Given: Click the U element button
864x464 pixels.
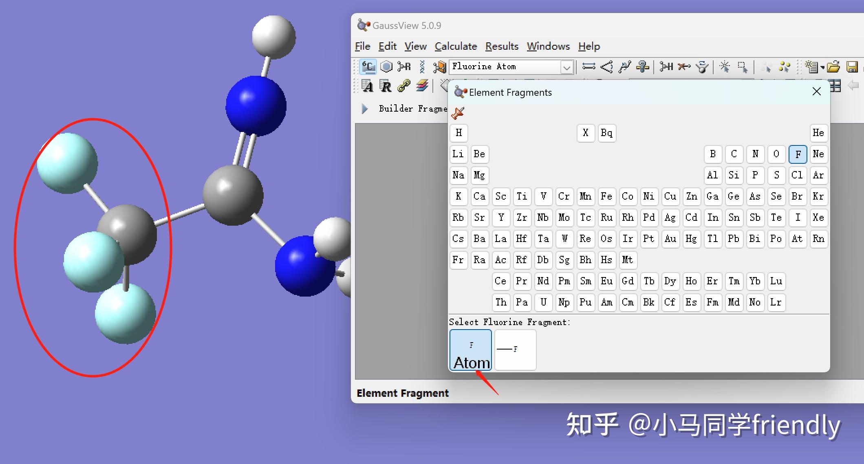Looking at the screenshot, I should (543, 302).
